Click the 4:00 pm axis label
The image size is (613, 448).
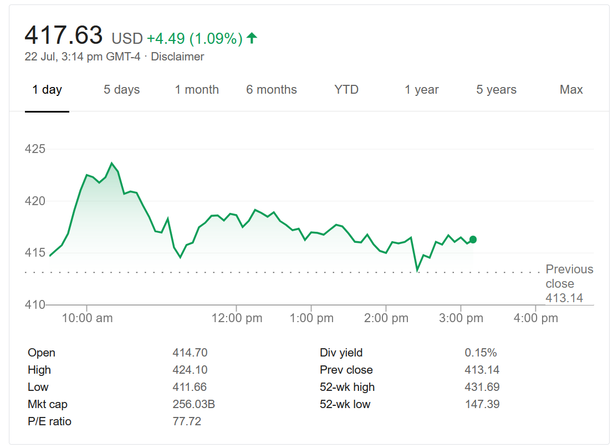point(536,318)
